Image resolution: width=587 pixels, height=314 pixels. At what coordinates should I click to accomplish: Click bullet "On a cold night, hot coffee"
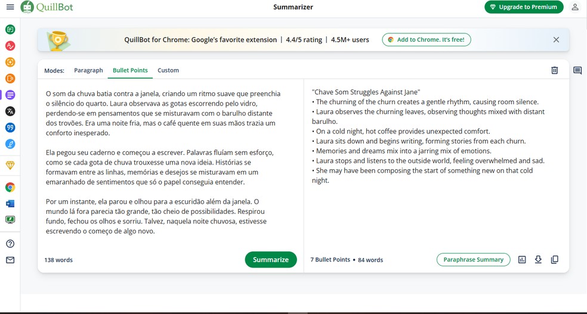[x=401, y=131]
